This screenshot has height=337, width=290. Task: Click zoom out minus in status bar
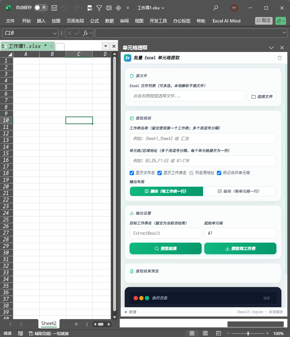coord(228,333)
